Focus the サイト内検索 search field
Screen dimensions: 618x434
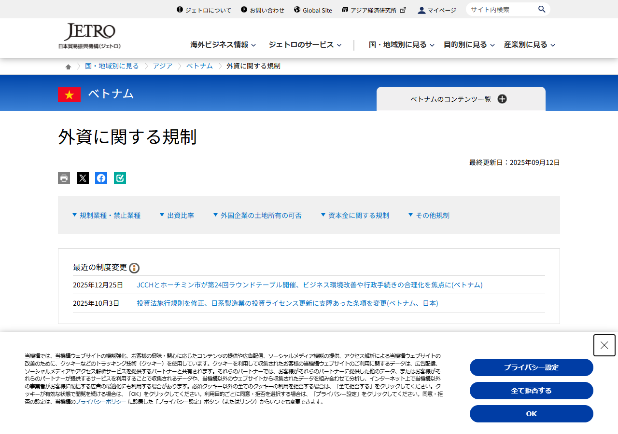(502, 9)
